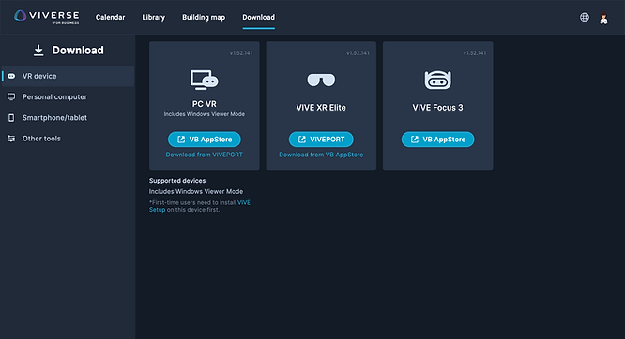
Task: Click the Personal computer monitor icon
Action: click(11, 96)
